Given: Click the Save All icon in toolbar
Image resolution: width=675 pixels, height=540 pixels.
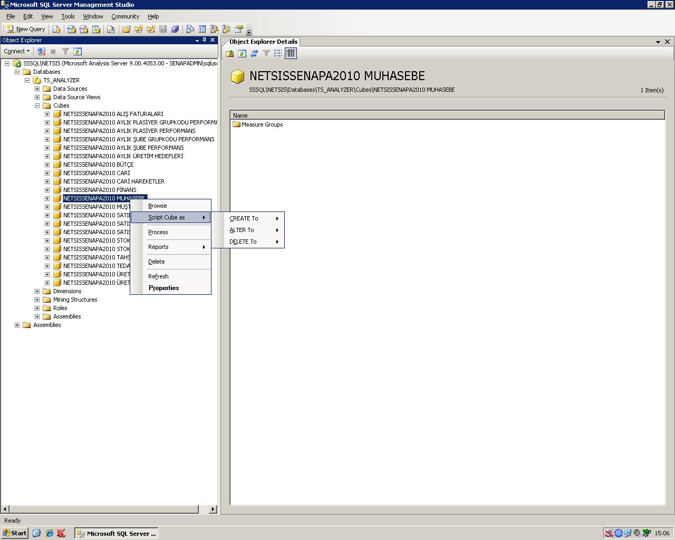Looking at the screenshot, I should click(175, 29).
